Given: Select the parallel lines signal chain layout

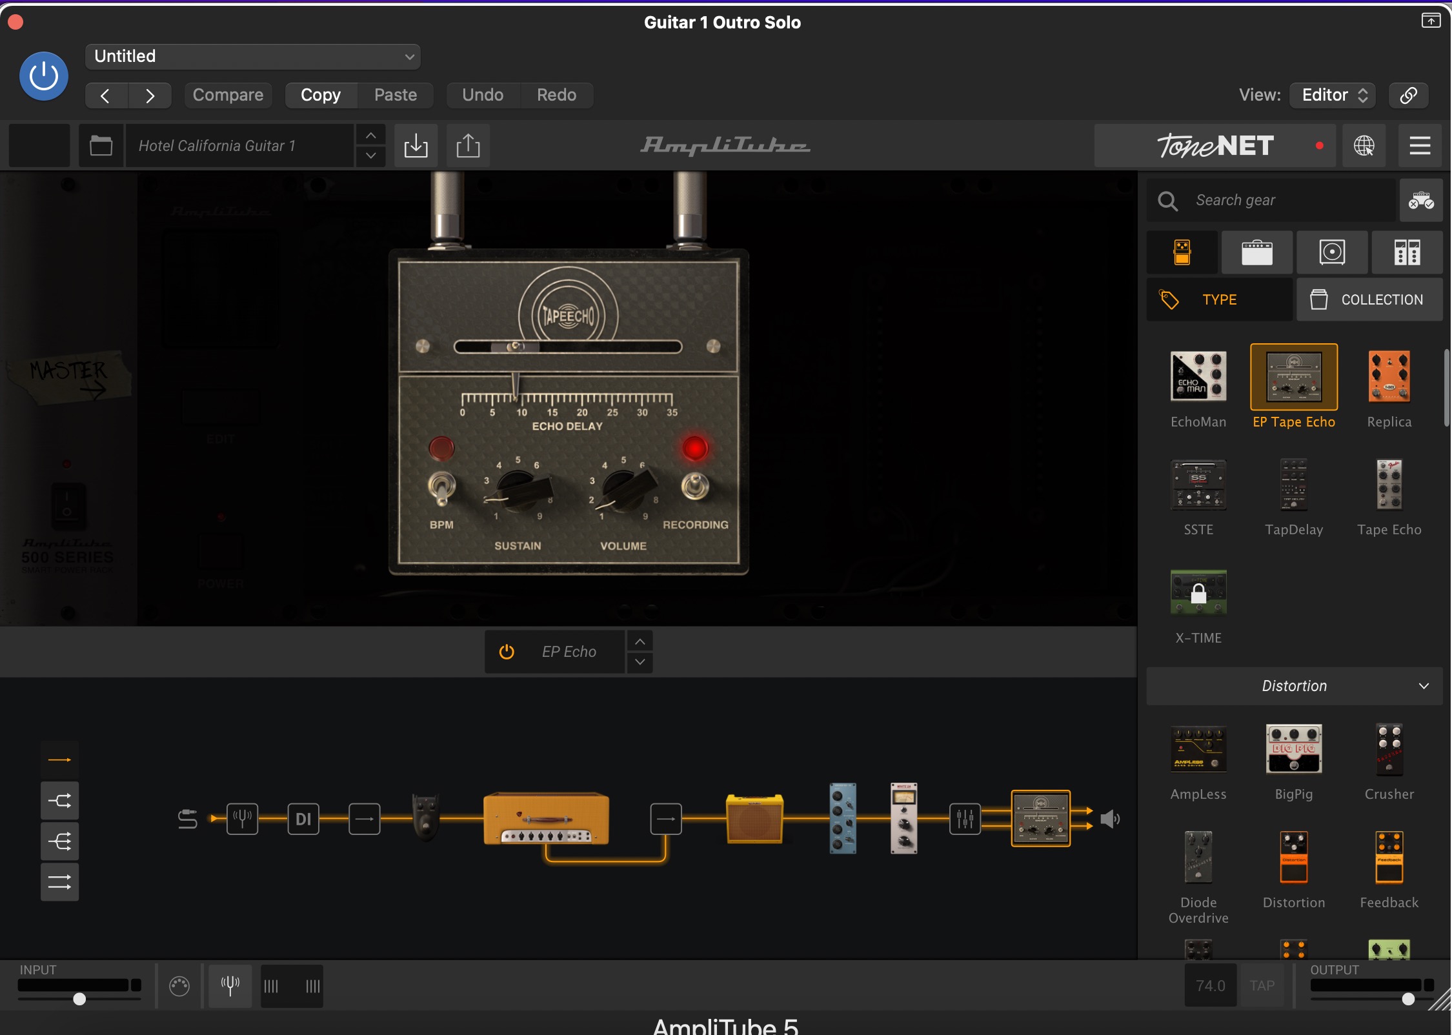Looking at the screenshot, I should pos(59,882).
